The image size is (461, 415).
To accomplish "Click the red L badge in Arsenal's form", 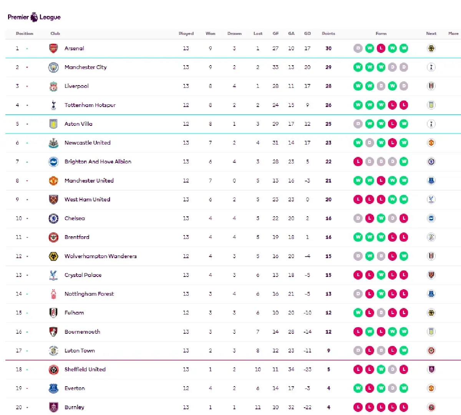I will pos(381,48).
